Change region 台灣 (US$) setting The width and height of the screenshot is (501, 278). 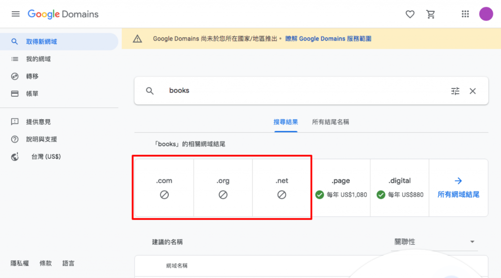coord(46,157)
